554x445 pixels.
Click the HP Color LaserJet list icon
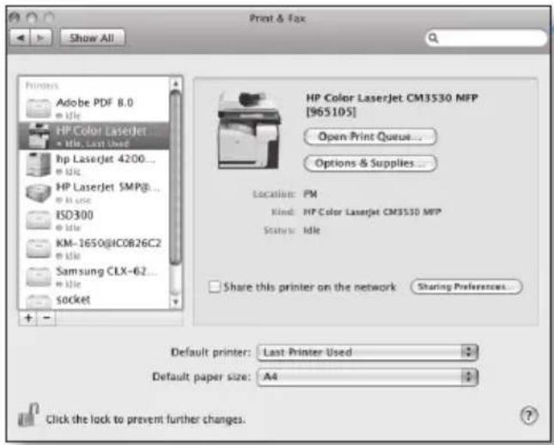(38, 136)
